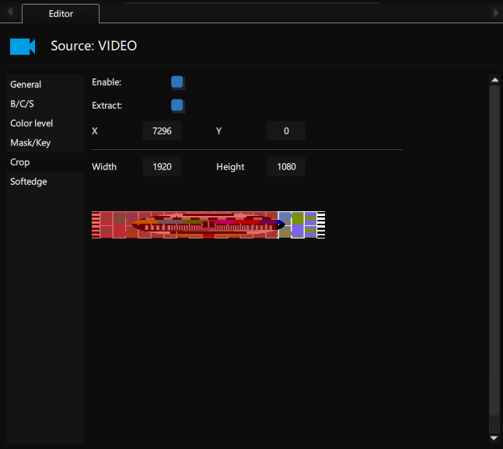503x449 pixels.
Task: Select the Crop section
Action: pyautogui.click(x=45, y=162)
